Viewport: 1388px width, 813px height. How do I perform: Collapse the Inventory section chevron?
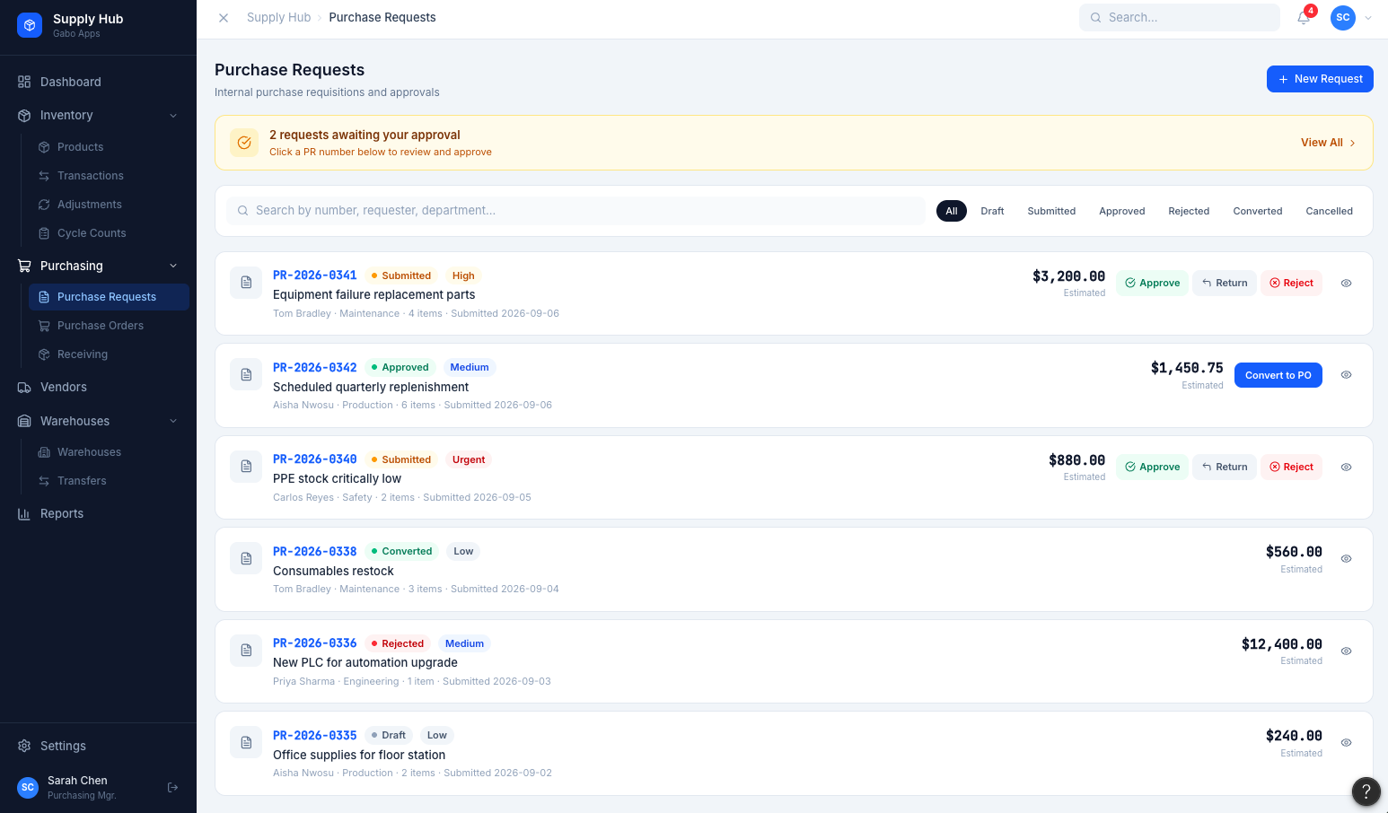(173, 115)
